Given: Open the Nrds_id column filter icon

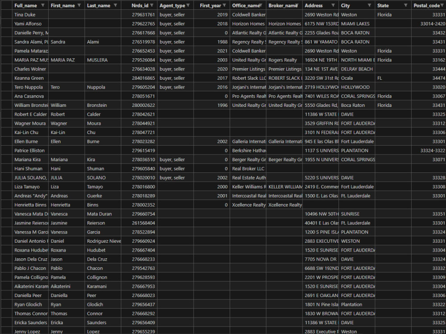Looking at the screenshot, I should (x=152, y=5).
